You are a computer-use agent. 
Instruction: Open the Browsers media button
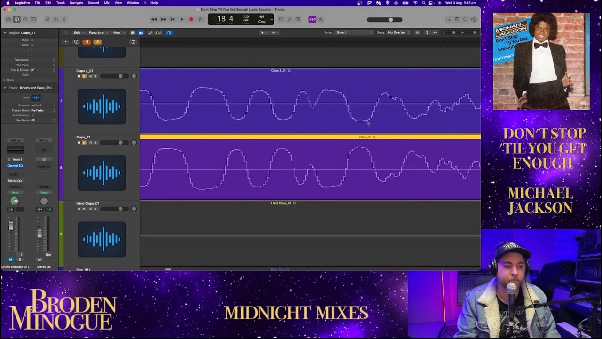(x=474, y=19)
